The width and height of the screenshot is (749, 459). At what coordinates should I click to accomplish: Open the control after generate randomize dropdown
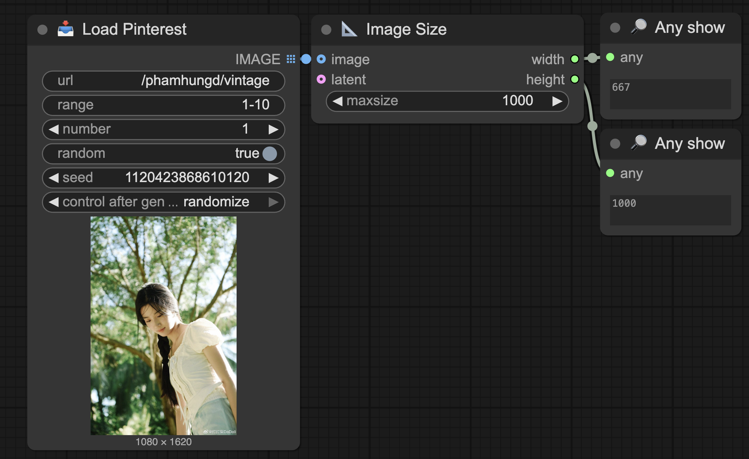tap(164, 202)
